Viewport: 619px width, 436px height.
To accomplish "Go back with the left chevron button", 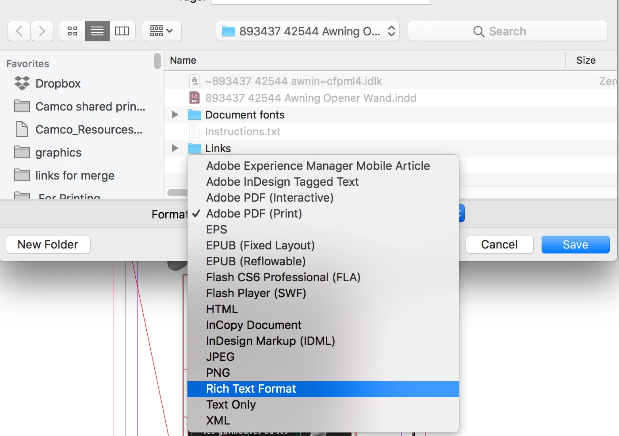I will click(x=19, y=31).
